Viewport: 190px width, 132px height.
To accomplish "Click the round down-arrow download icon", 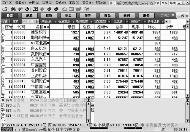I will pos(27,9).
